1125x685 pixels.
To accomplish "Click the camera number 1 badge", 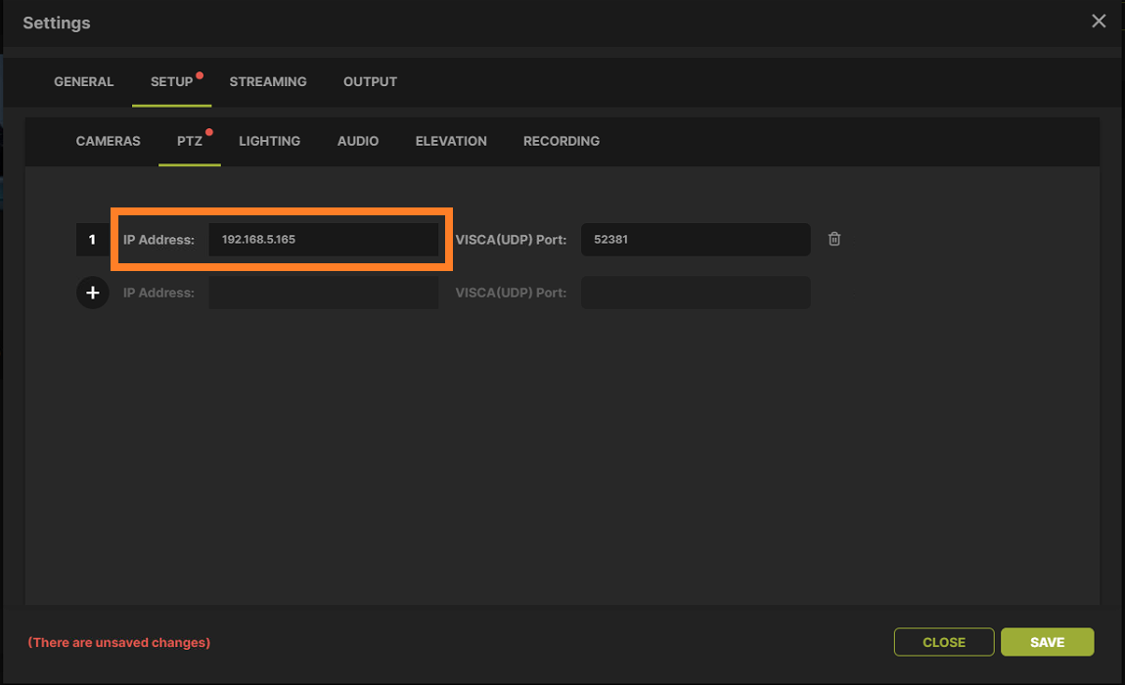I will [92, 239].
